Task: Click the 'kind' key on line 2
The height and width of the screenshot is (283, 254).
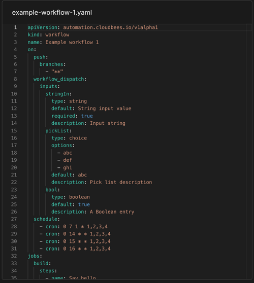Action: click(34, 34)
